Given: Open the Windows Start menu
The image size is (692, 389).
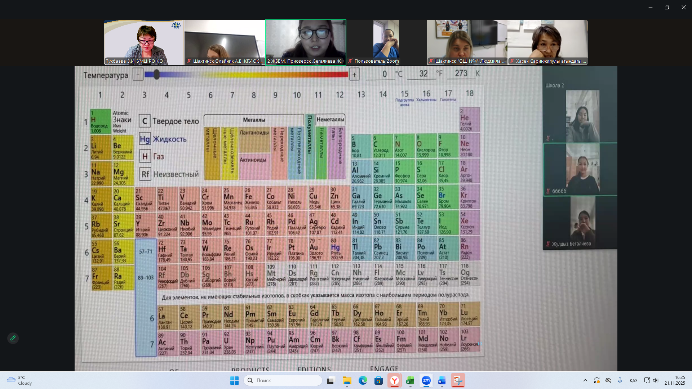Looking at the screenshot, I should [x=234, y=380].
